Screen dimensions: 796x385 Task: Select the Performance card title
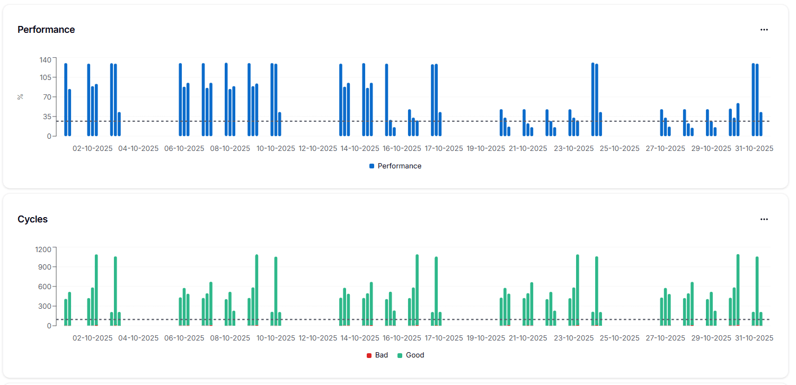click(x=46, y=30)
